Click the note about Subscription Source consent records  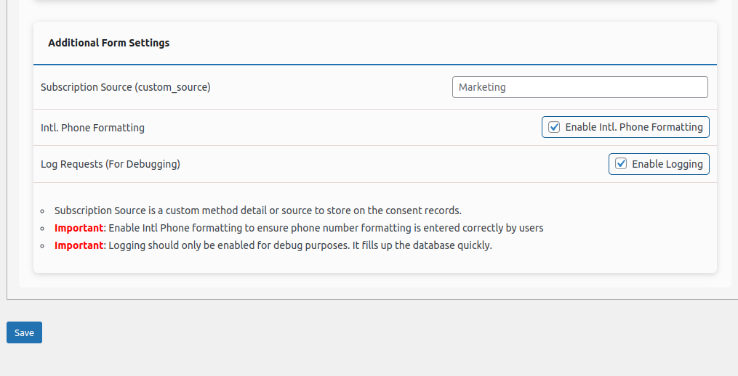click(258, 210)
